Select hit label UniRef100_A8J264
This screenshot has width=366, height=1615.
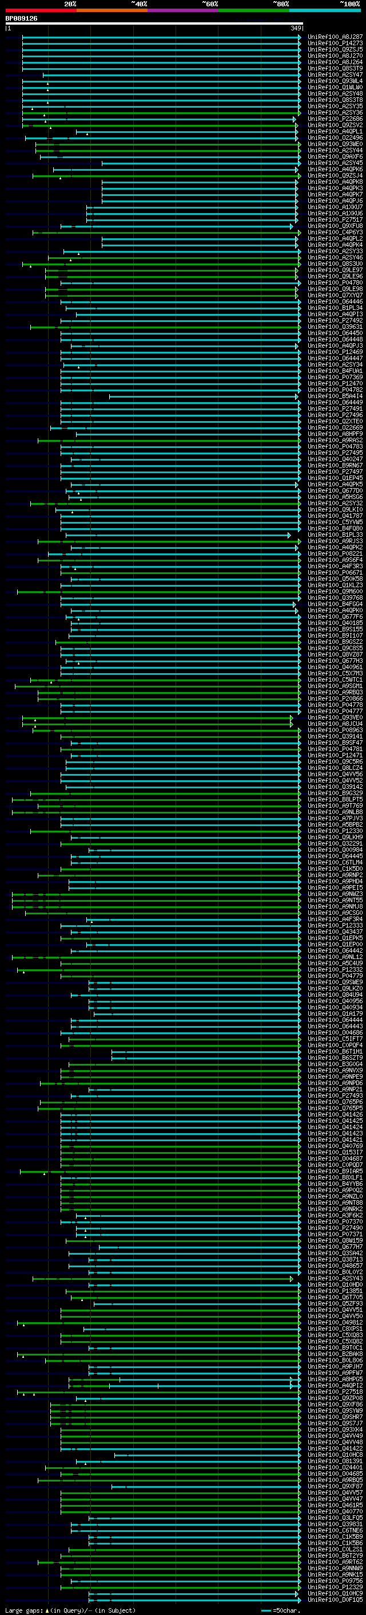click(335, 62)
